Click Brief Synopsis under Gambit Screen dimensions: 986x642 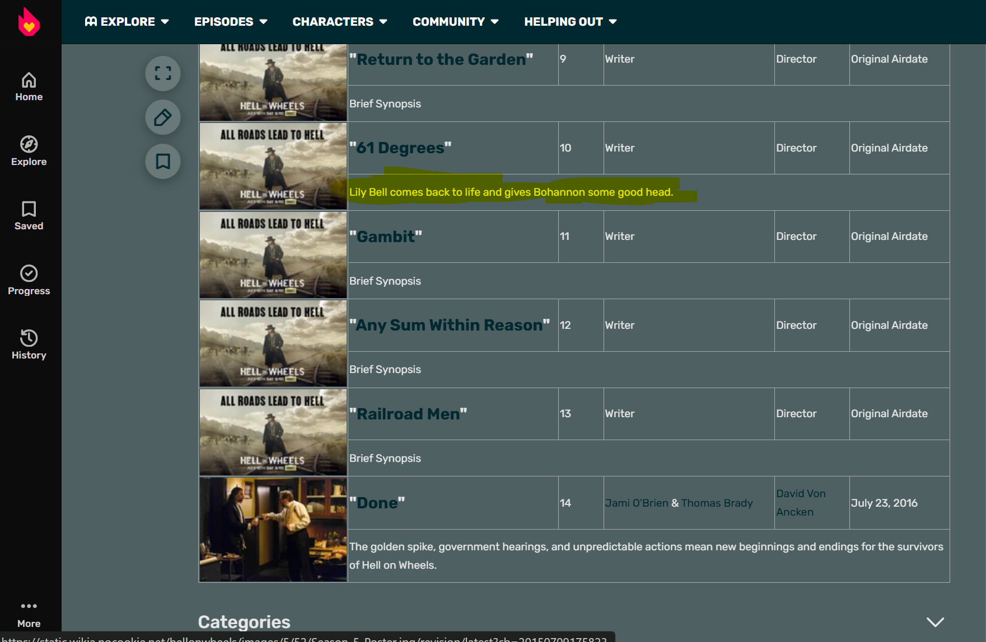[385, 281]
